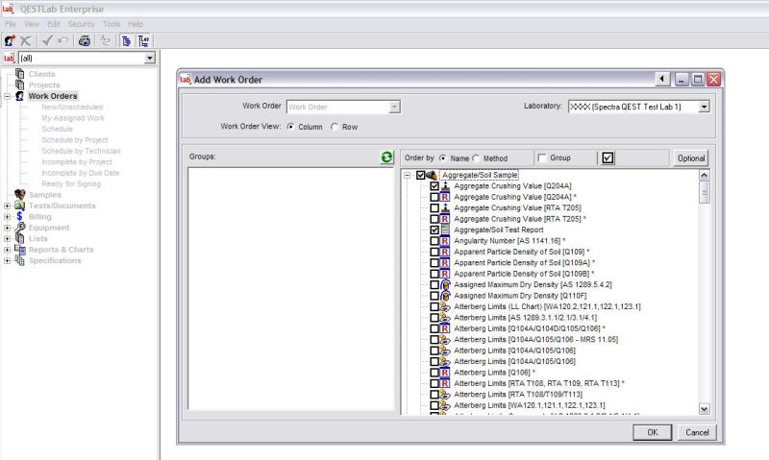Click the dollar sign Billing icon
This screenshot has height=460, width=769.
click(x=19, y=217)
